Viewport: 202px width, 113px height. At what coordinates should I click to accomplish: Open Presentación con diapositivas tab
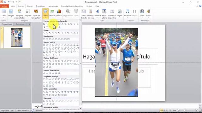point(72,6)
